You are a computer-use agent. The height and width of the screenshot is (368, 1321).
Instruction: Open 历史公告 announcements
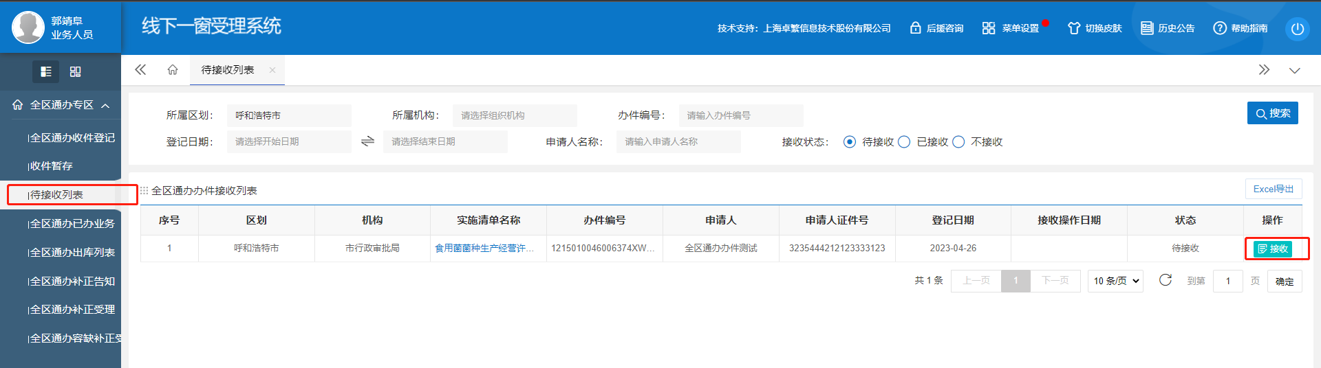click(1168, 28)
